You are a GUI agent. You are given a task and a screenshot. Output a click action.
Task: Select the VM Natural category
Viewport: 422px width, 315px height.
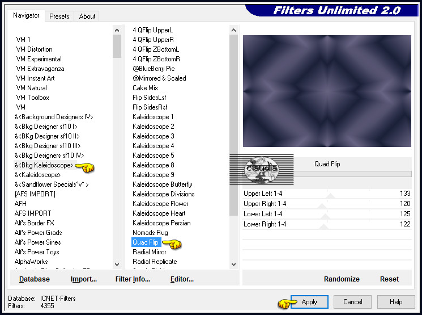(x=32, y=88)
